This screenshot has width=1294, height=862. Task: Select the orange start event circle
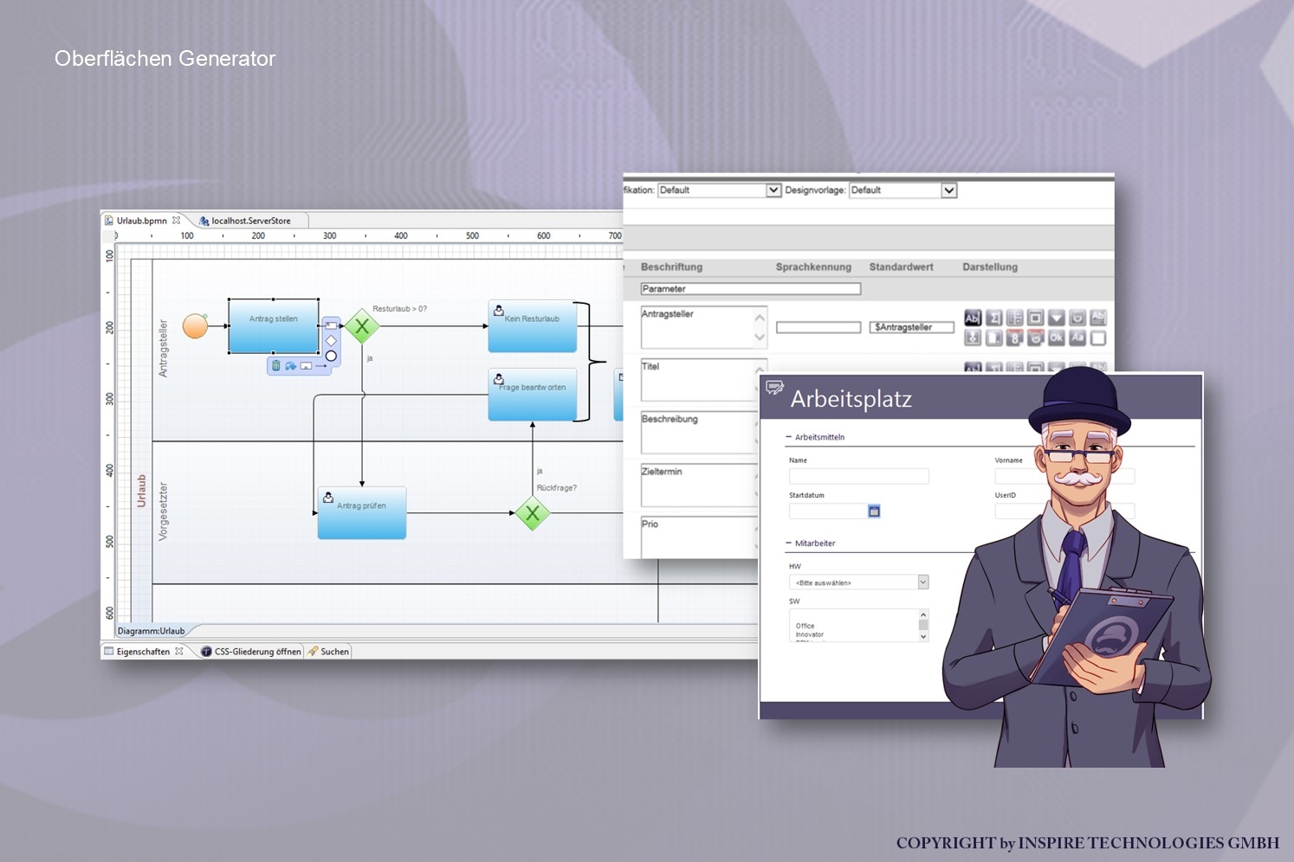pos(195,326)
